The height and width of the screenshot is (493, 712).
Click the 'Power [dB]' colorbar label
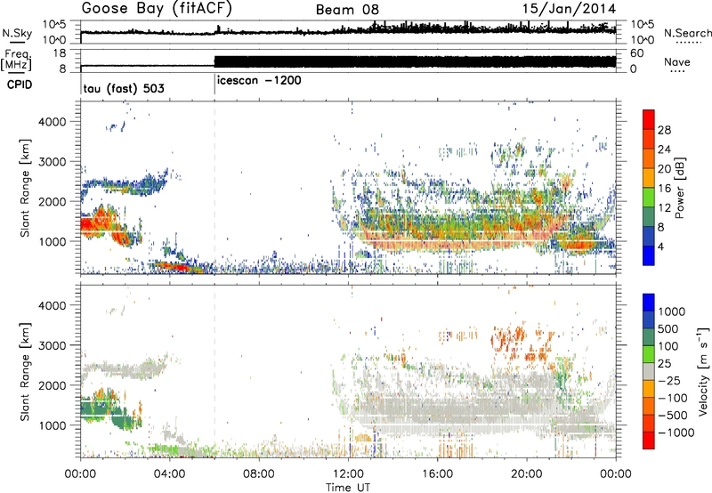pos(680,188)
